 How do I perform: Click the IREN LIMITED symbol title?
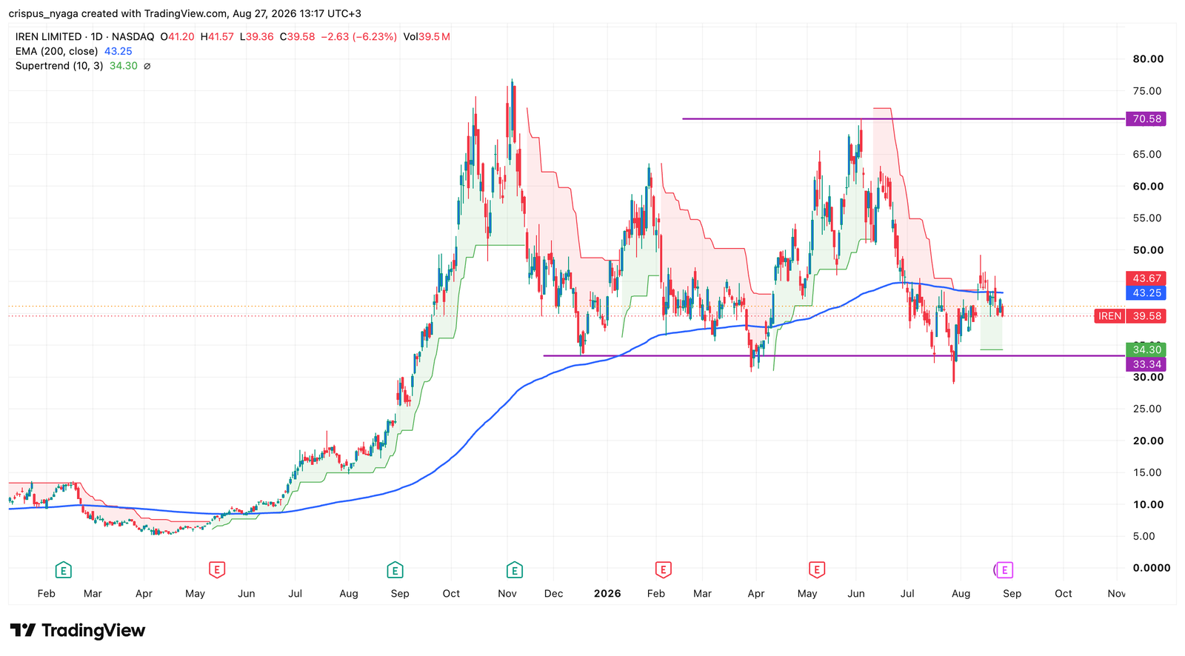pos(48,36)
